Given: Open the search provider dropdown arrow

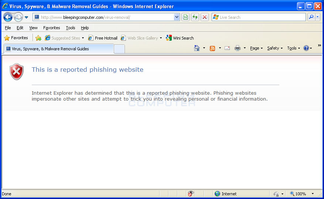Looking at the screenshot, I should click(x=318, y=17).
